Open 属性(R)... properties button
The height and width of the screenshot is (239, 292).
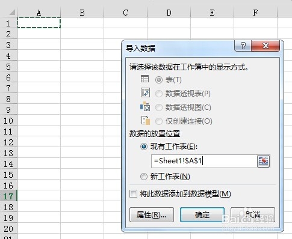(x=152, y=214)
